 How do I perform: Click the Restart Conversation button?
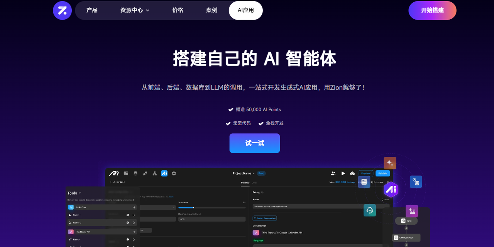pyautogui.click(x=265, y=218)
